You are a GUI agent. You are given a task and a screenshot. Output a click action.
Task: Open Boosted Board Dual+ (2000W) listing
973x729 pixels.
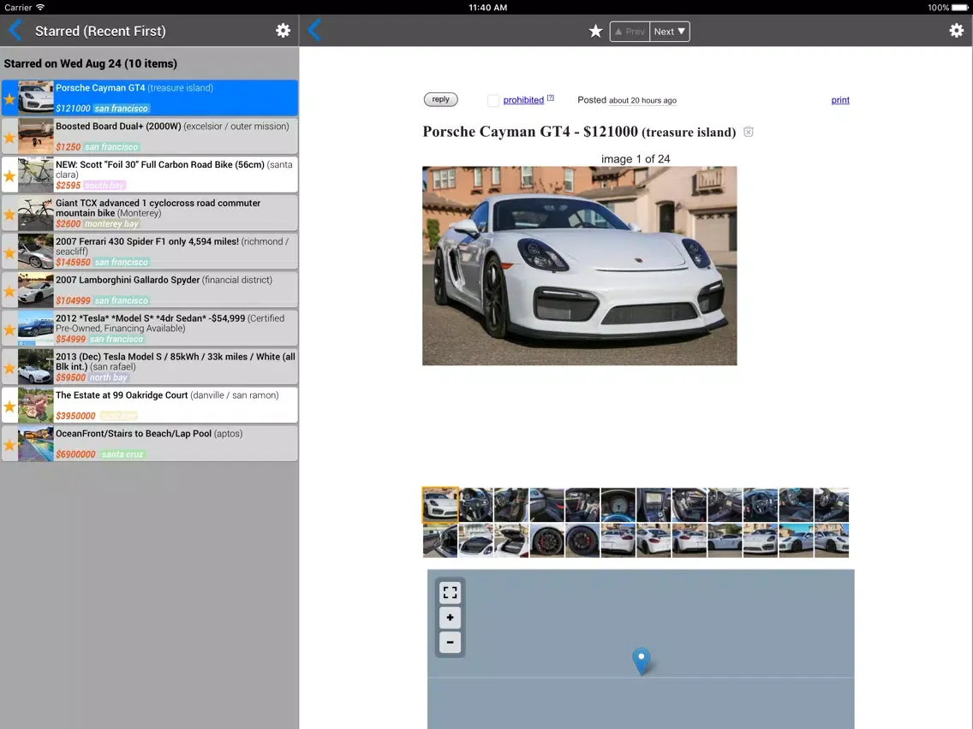pyautogui.click(x=150, y=136)
